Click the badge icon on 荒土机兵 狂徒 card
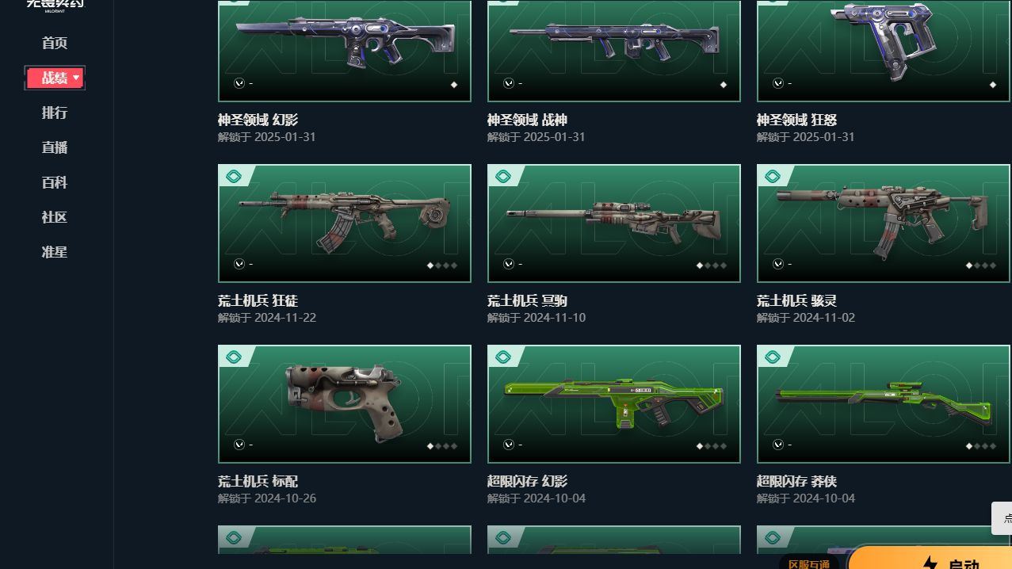 pos(234,176)
